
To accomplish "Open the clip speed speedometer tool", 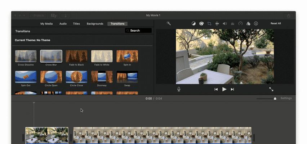I will pyautogui.click(x=240, y=23).
